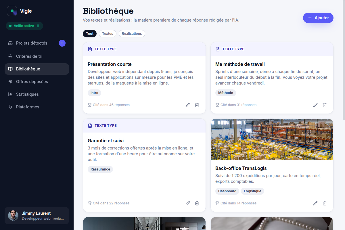The image size is (345, 230).
Task: Click the Statistiques bar chart icon
Action: (x=10, y=94)
